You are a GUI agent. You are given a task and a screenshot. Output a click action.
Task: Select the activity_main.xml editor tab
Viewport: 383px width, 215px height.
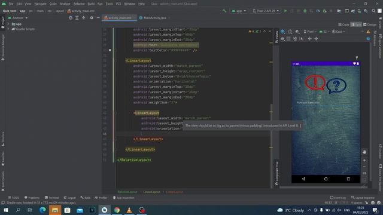tap(119, 18)
